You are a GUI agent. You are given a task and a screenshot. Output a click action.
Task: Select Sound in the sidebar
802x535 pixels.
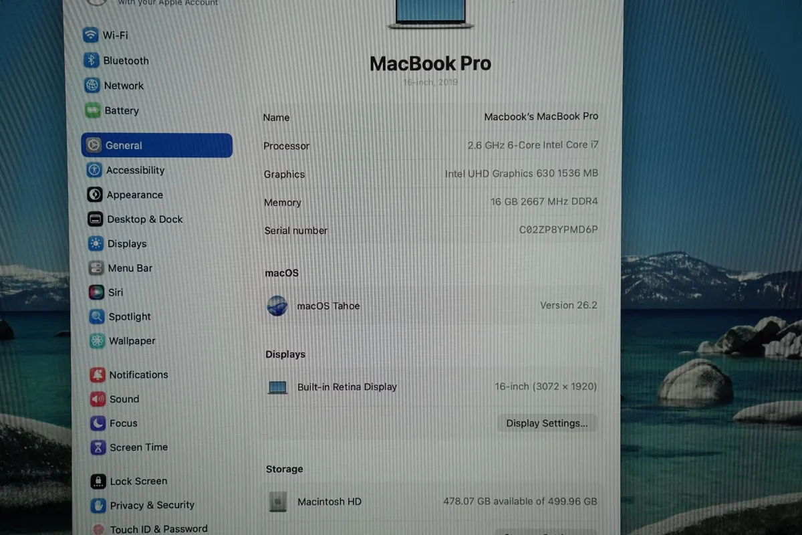point(98,399)
